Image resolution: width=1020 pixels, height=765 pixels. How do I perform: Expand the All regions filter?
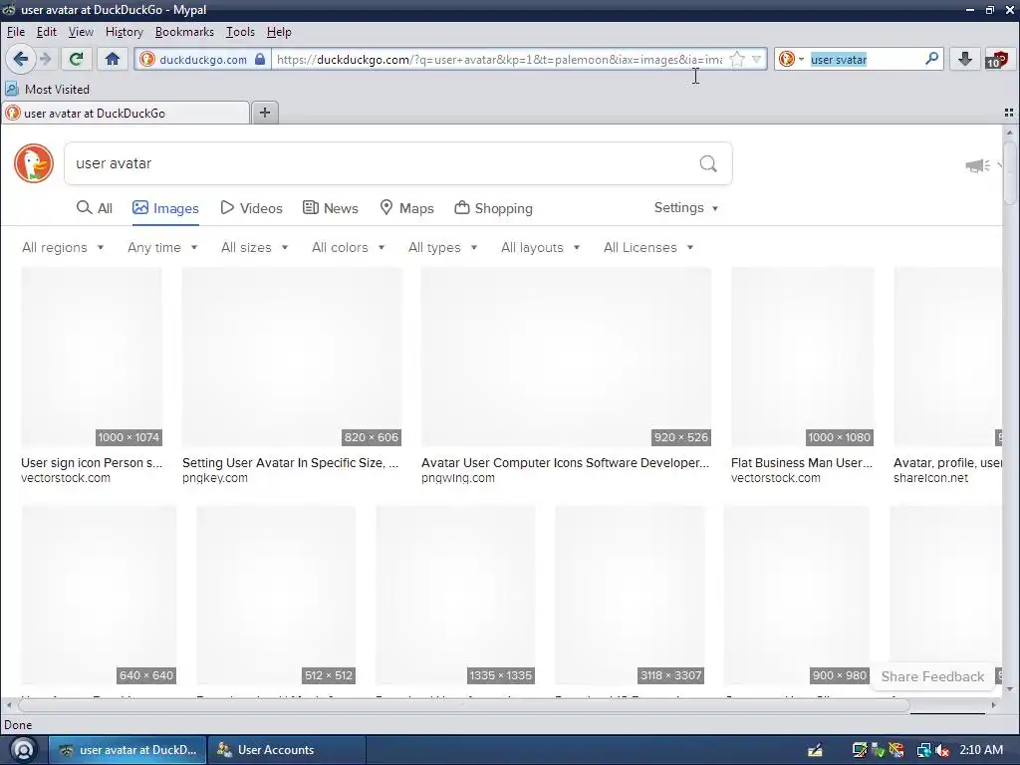pyautogui.click(x=63, y=247)
